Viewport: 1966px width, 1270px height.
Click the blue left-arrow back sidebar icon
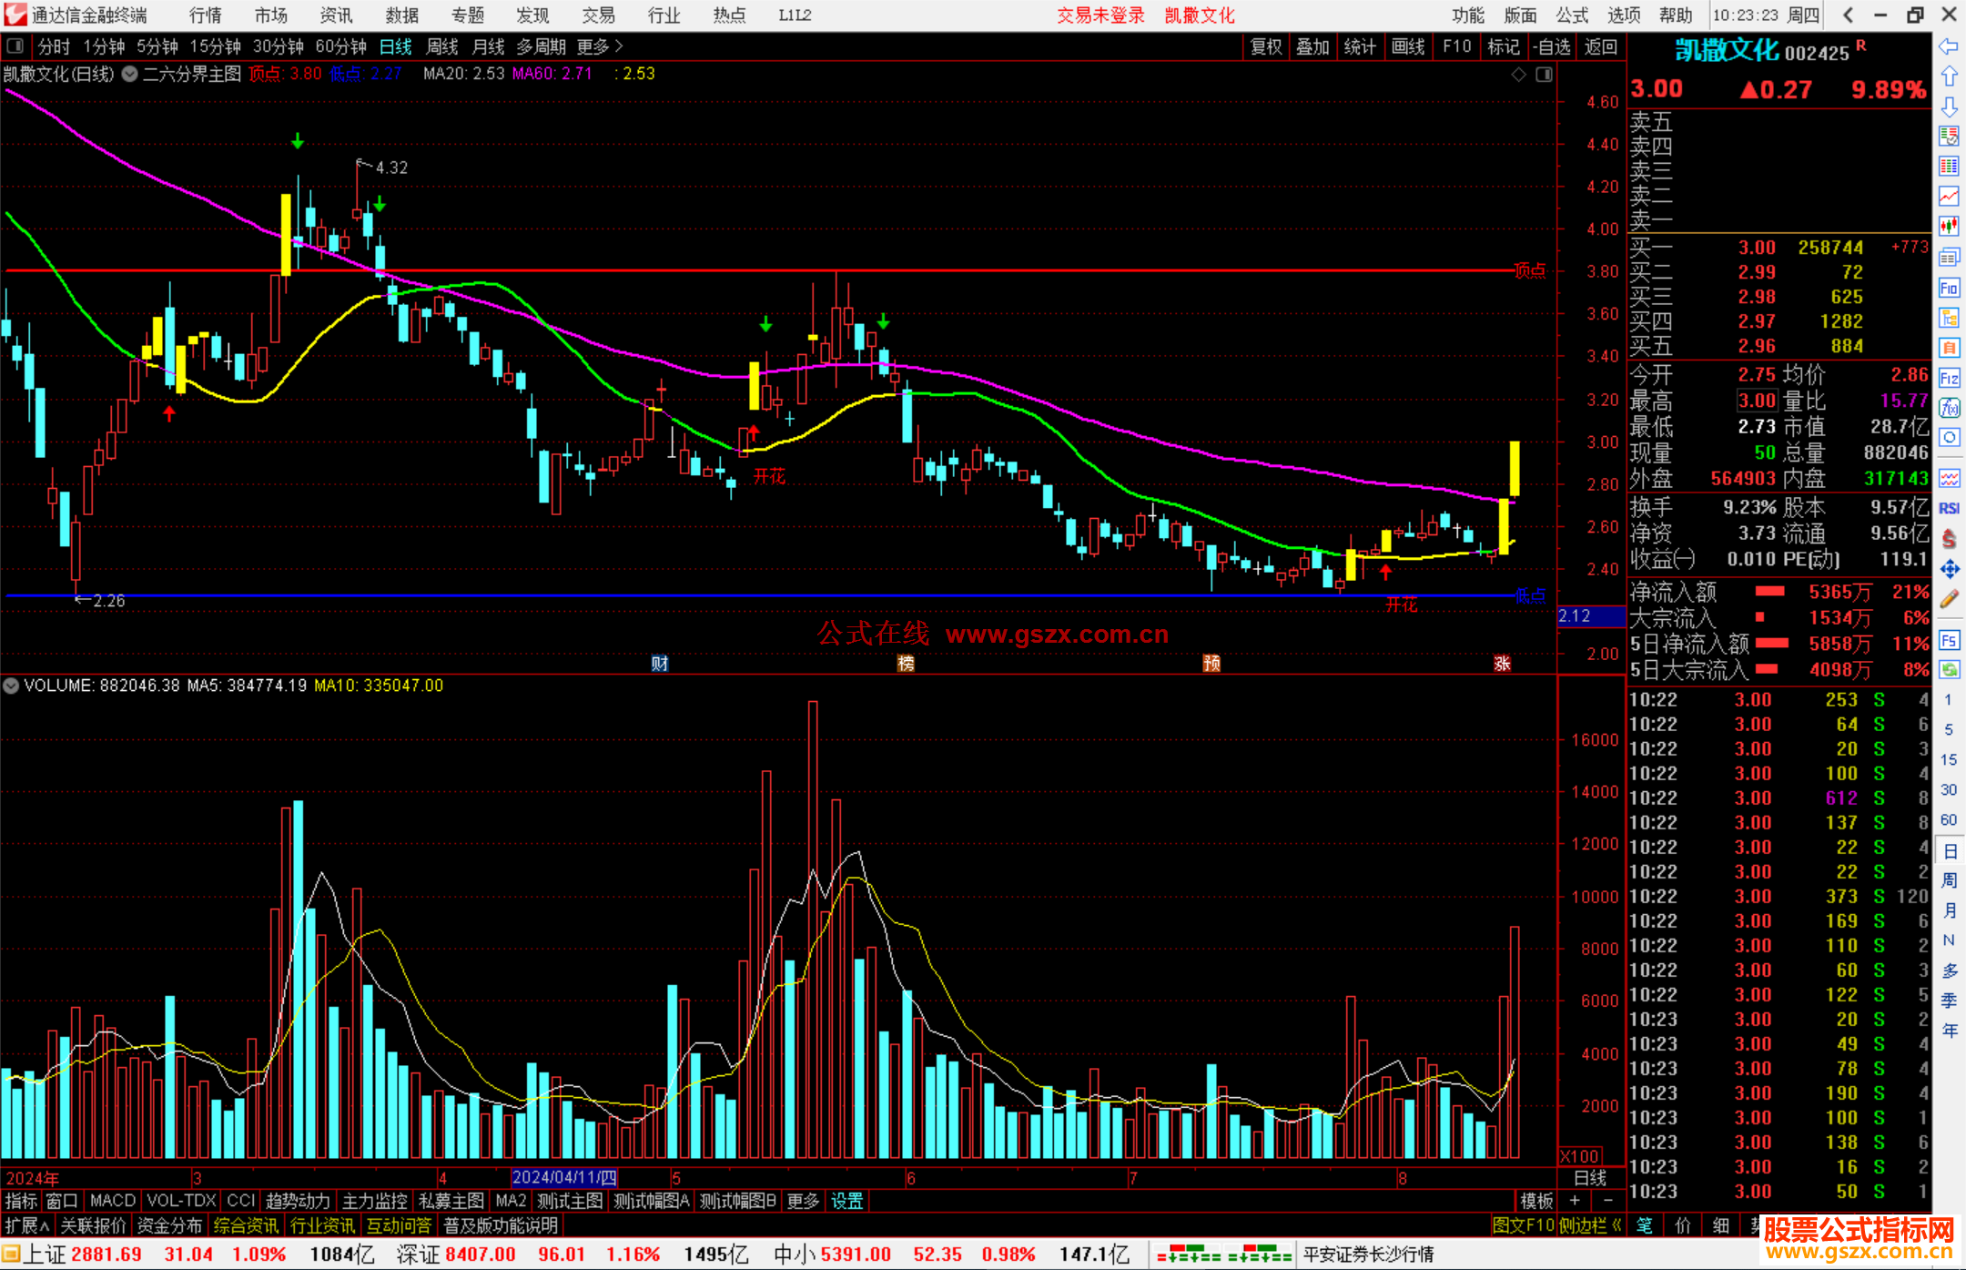coord(1949,46)
